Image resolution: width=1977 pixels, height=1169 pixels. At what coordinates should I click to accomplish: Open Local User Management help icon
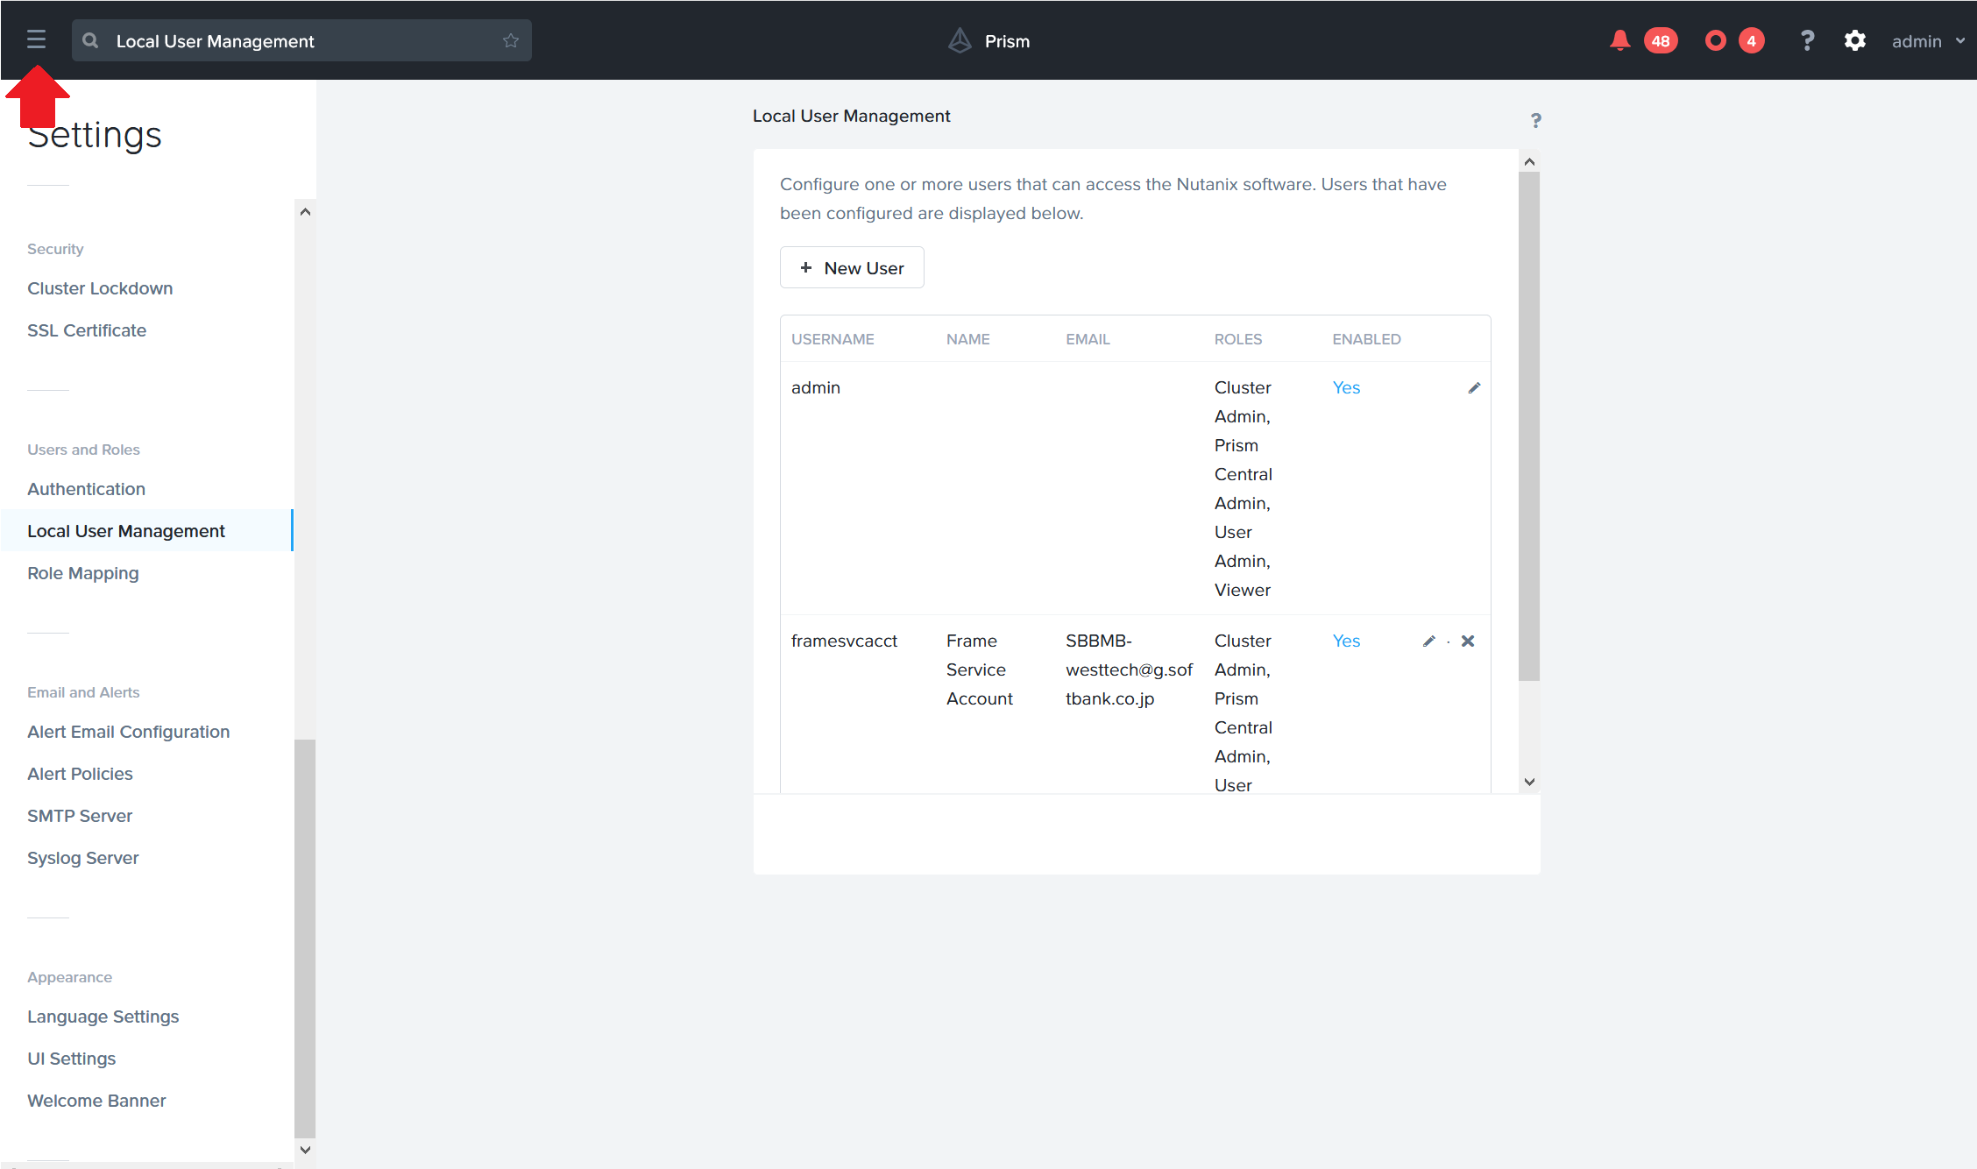(1535, 120)
